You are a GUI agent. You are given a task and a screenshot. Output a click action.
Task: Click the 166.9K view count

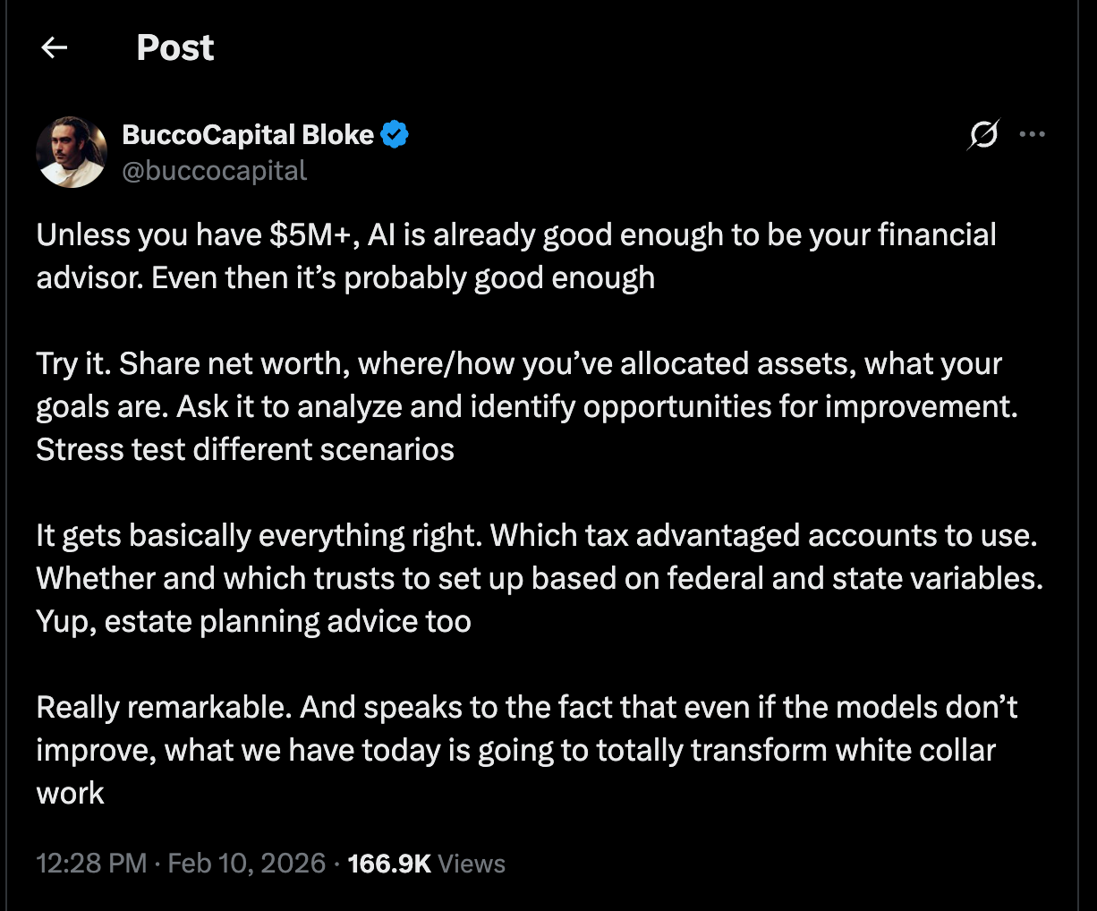pyautogui.click(x=389, y=864)
